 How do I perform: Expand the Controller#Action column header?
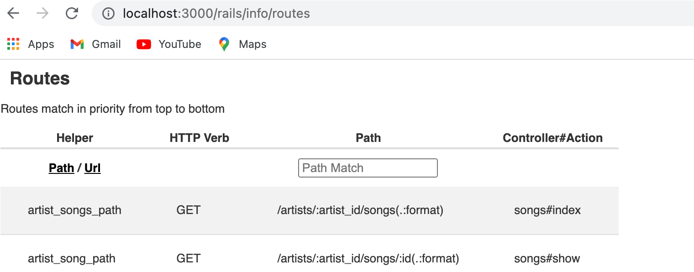pyautogui.click(x=552, y=137)
